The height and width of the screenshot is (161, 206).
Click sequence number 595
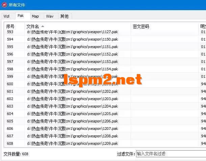coord(10,47)
